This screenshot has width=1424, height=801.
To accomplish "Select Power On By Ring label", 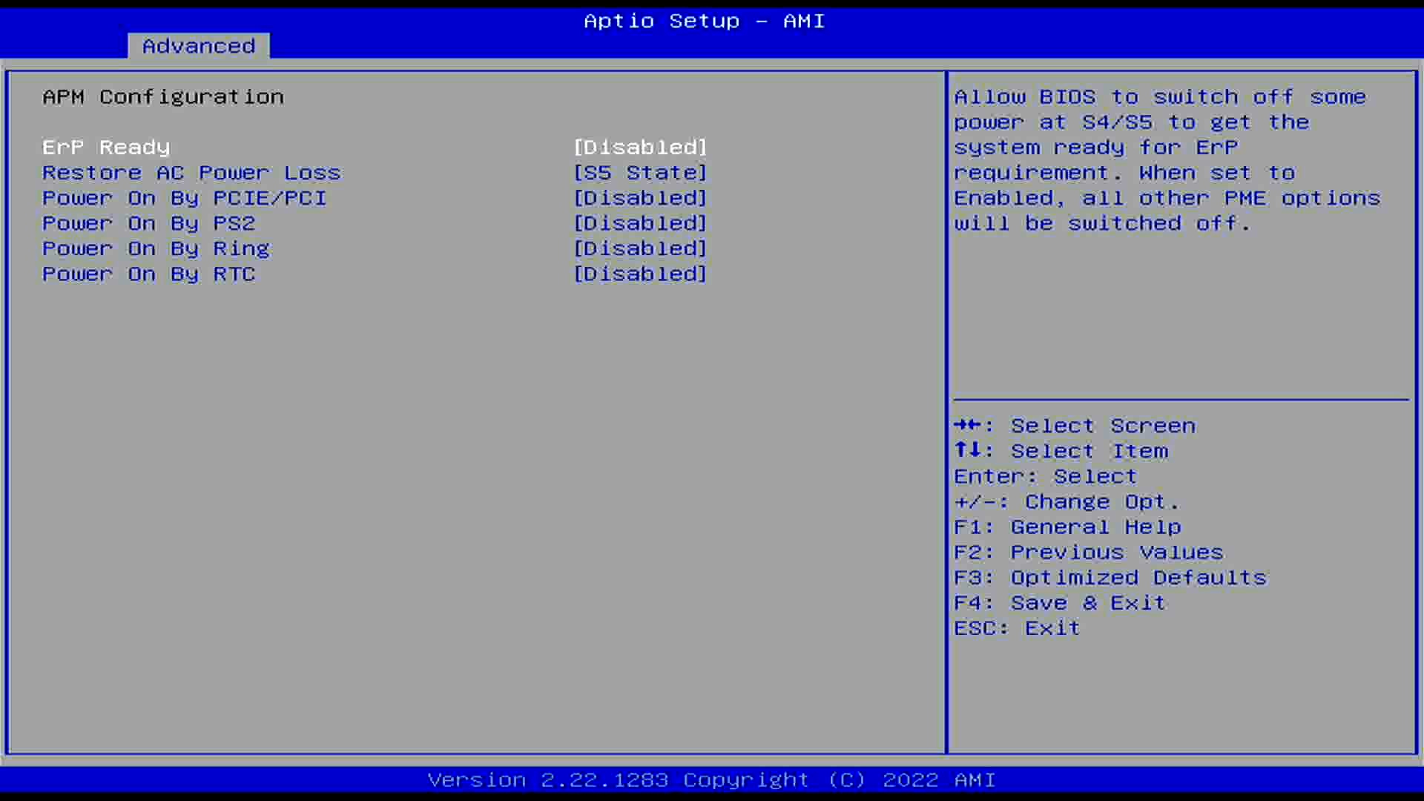I will 156,248.
